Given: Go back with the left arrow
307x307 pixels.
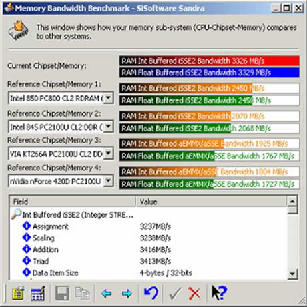Looking at the screenshot, I should pos(107,294).
